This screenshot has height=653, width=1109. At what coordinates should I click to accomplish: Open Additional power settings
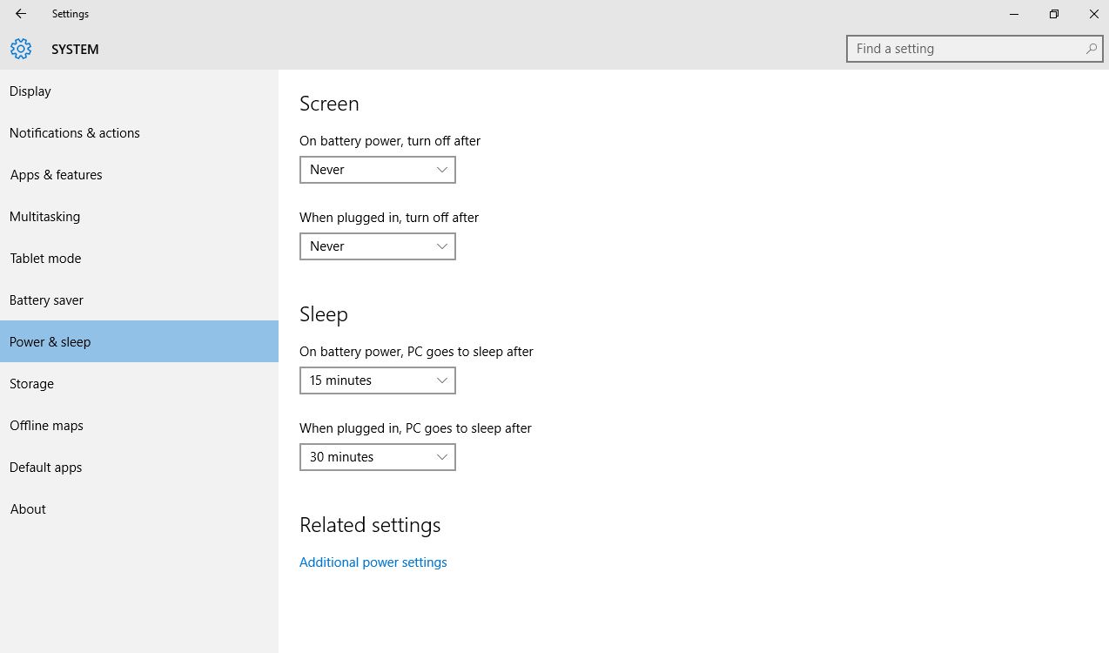[373, 562]
